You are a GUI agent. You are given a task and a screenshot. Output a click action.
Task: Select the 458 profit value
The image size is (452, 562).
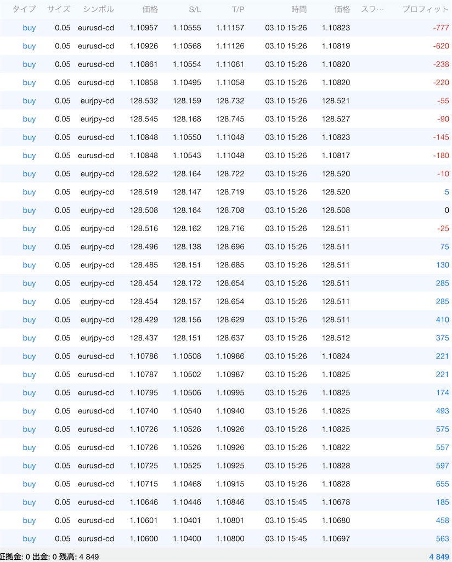442,520
